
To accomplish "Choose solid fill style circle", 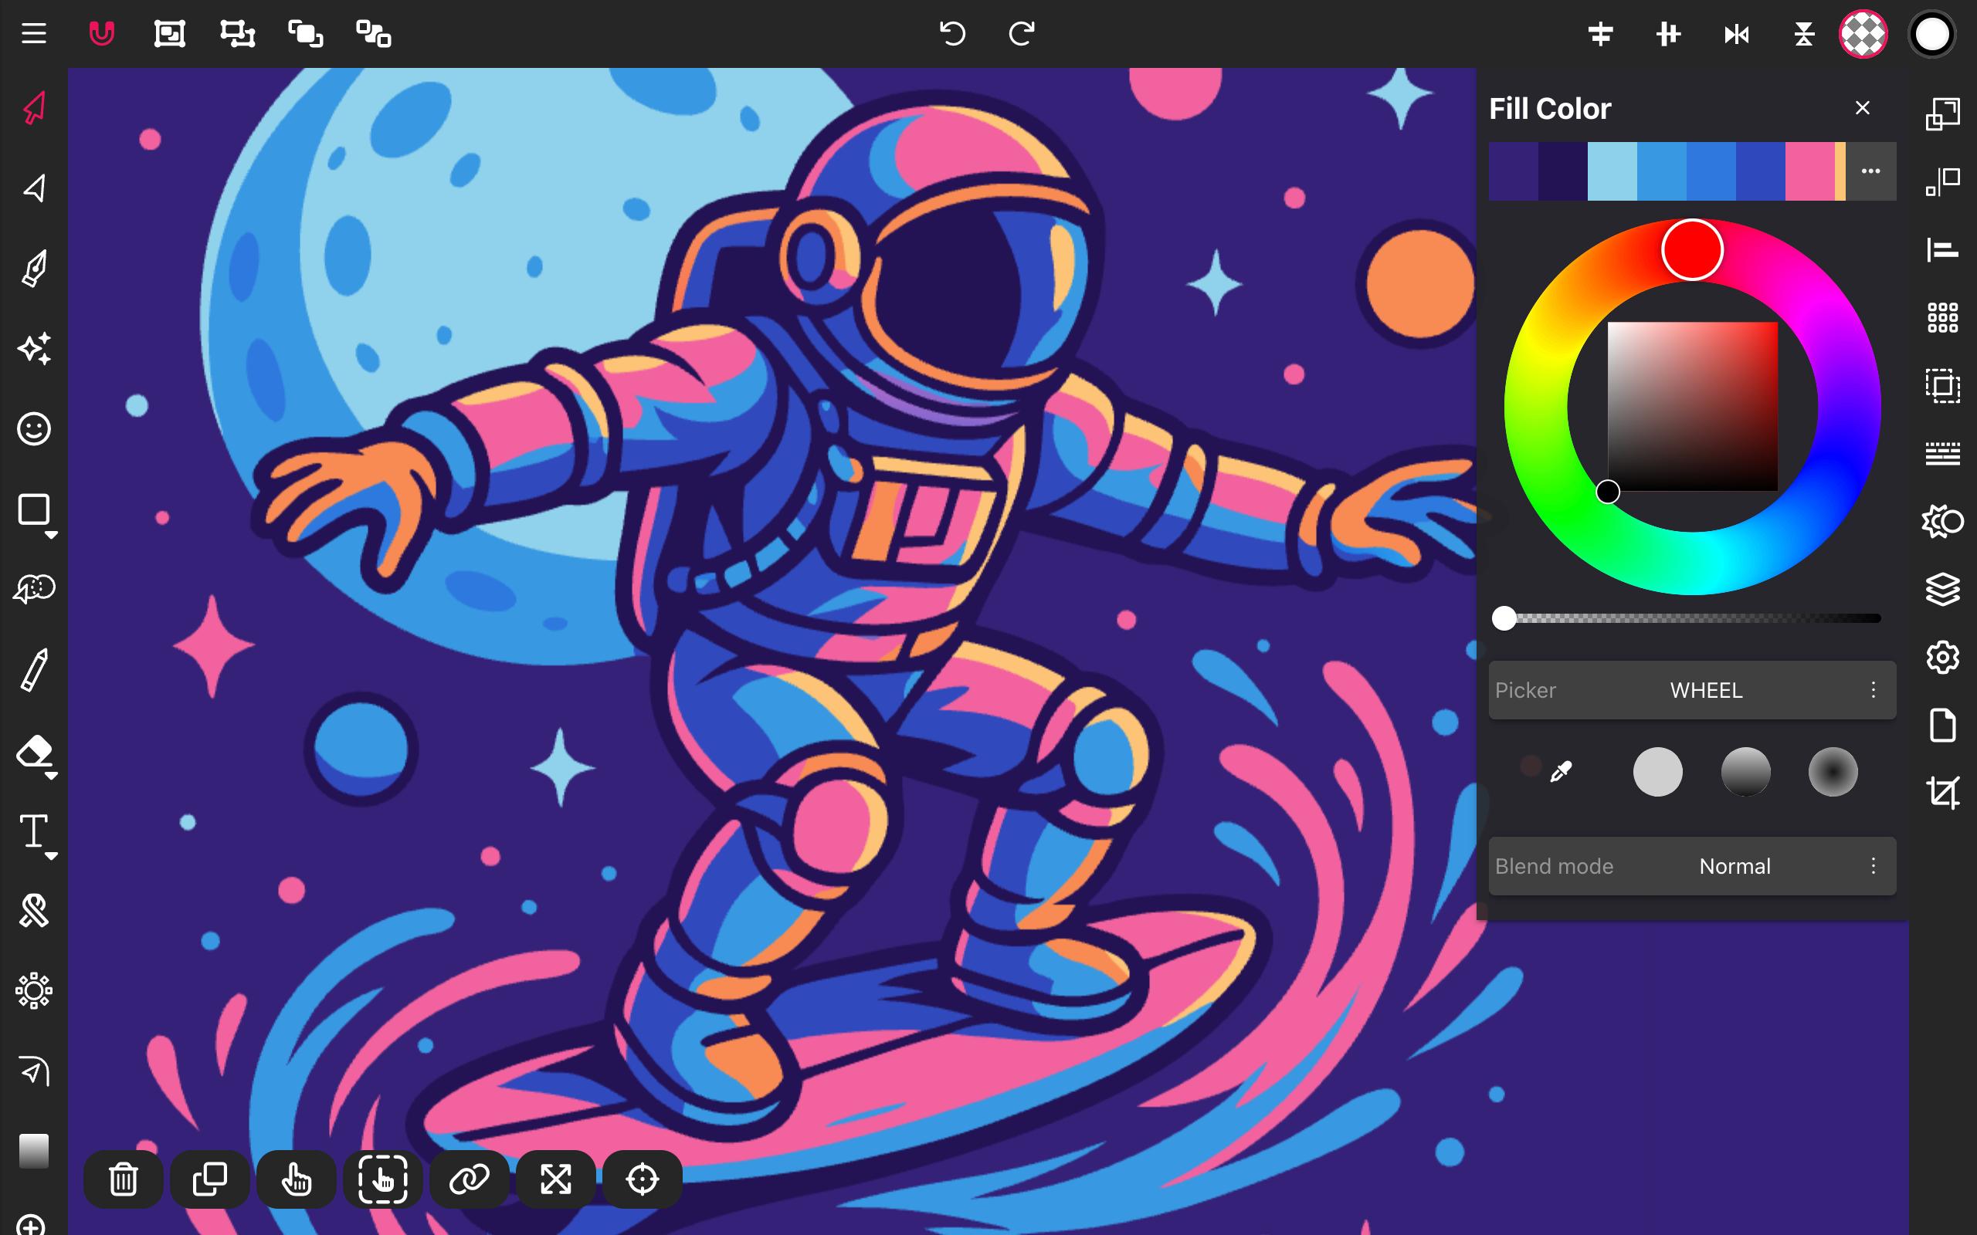I will [x=1657, y=771].
